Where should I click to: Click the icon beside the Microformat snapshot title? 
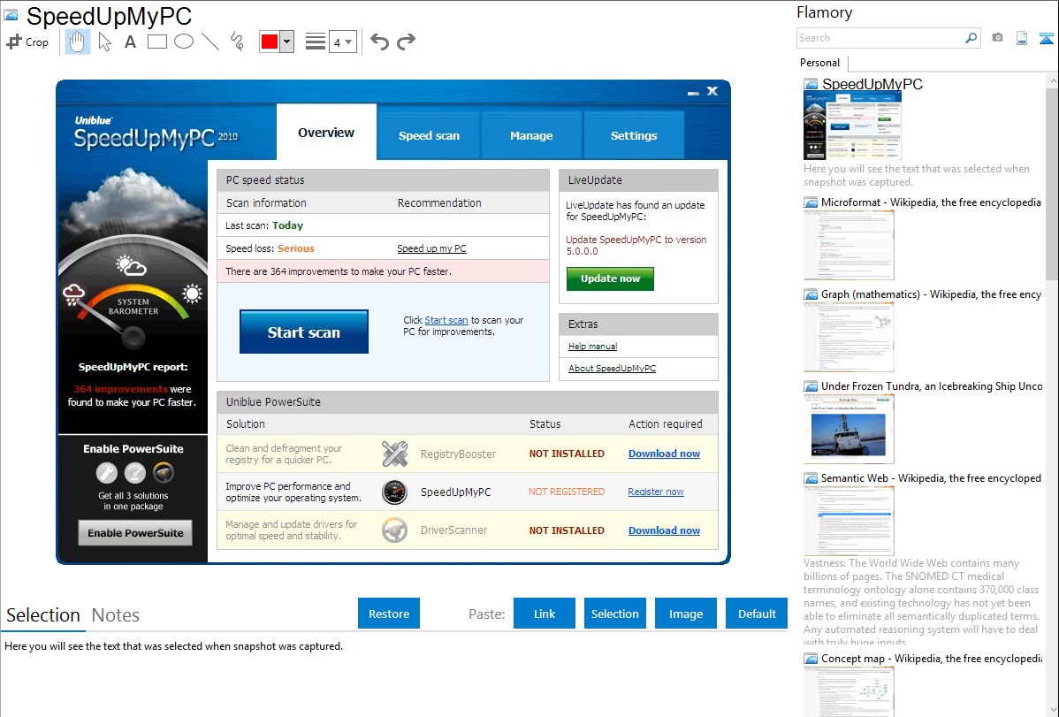coord(811,202)
